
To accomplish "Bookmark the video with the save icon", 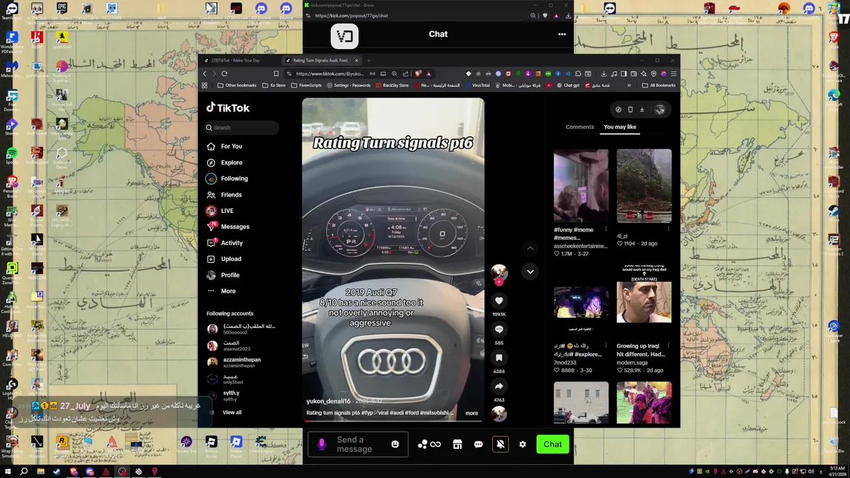I will click(x=499, y=358).
